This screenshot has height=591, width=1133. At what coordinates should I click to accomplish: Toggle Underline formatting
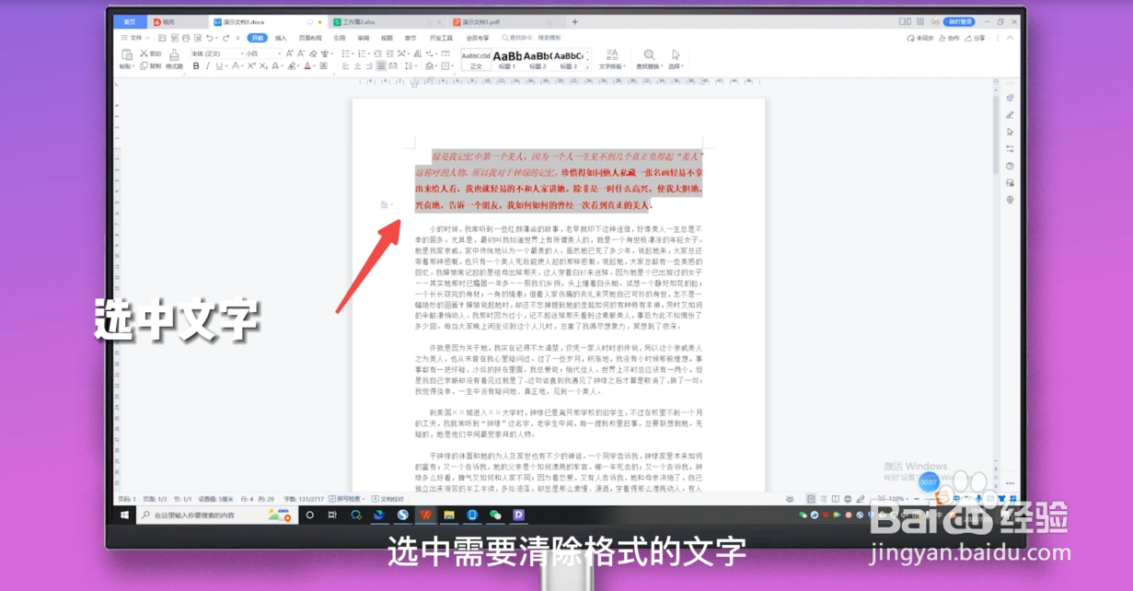218,65
